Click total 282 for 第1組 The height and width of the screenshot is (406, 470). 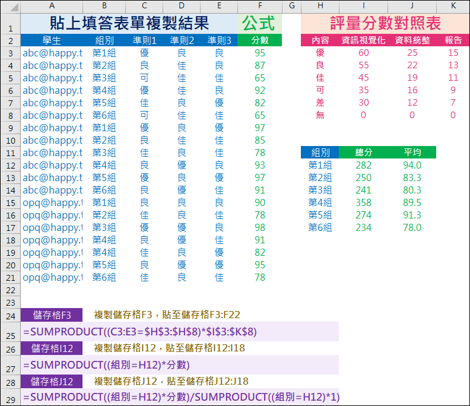[364, 165]
